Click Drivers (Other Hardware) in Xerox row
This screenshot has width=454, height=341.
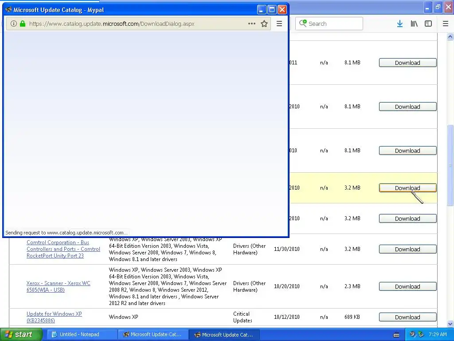click(249, 286)
